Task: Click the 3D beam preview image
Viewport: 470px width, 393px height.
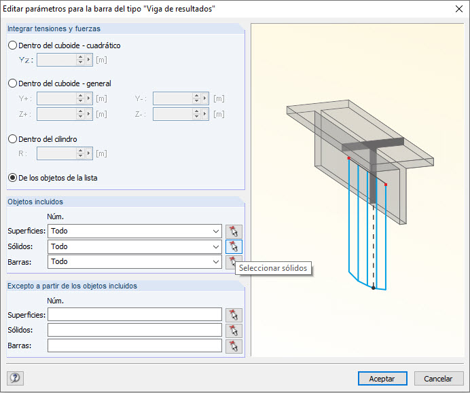Action: coord(358,190)
